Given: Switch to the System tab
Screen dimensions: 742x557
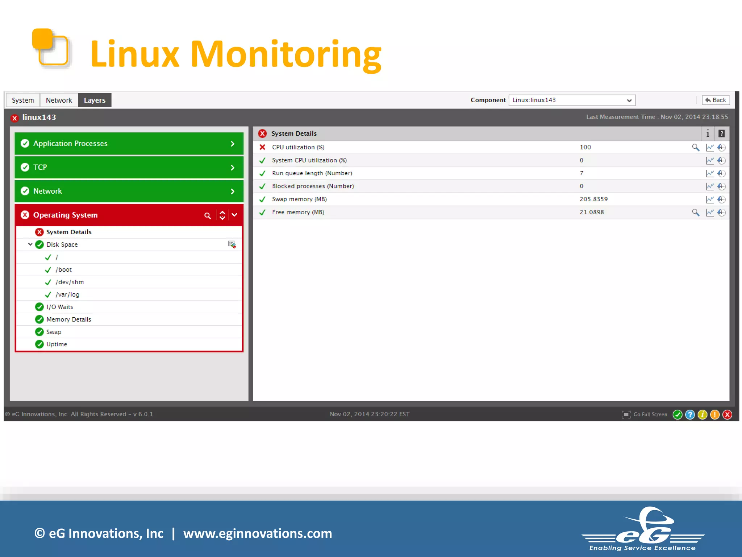Looking at the screenshot, I should 23,100.
